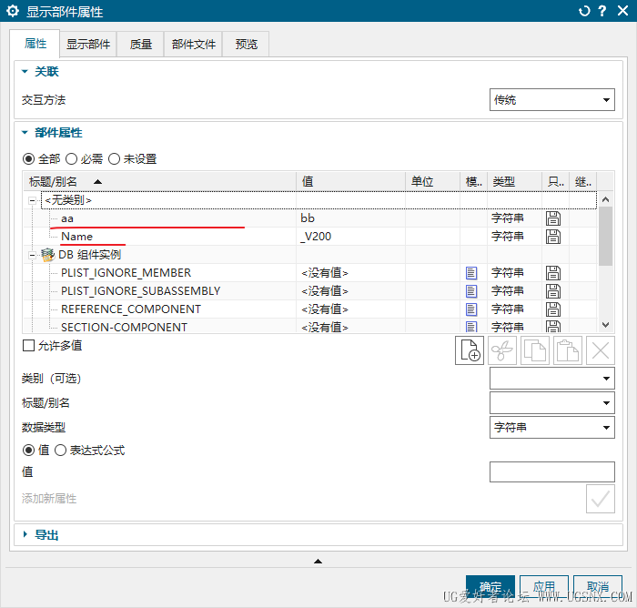Click the _V200 value cell

click(351, 237)
